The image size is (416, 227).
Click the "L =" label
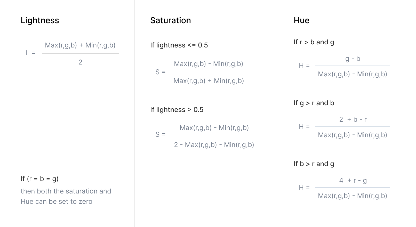click(31, 53)
